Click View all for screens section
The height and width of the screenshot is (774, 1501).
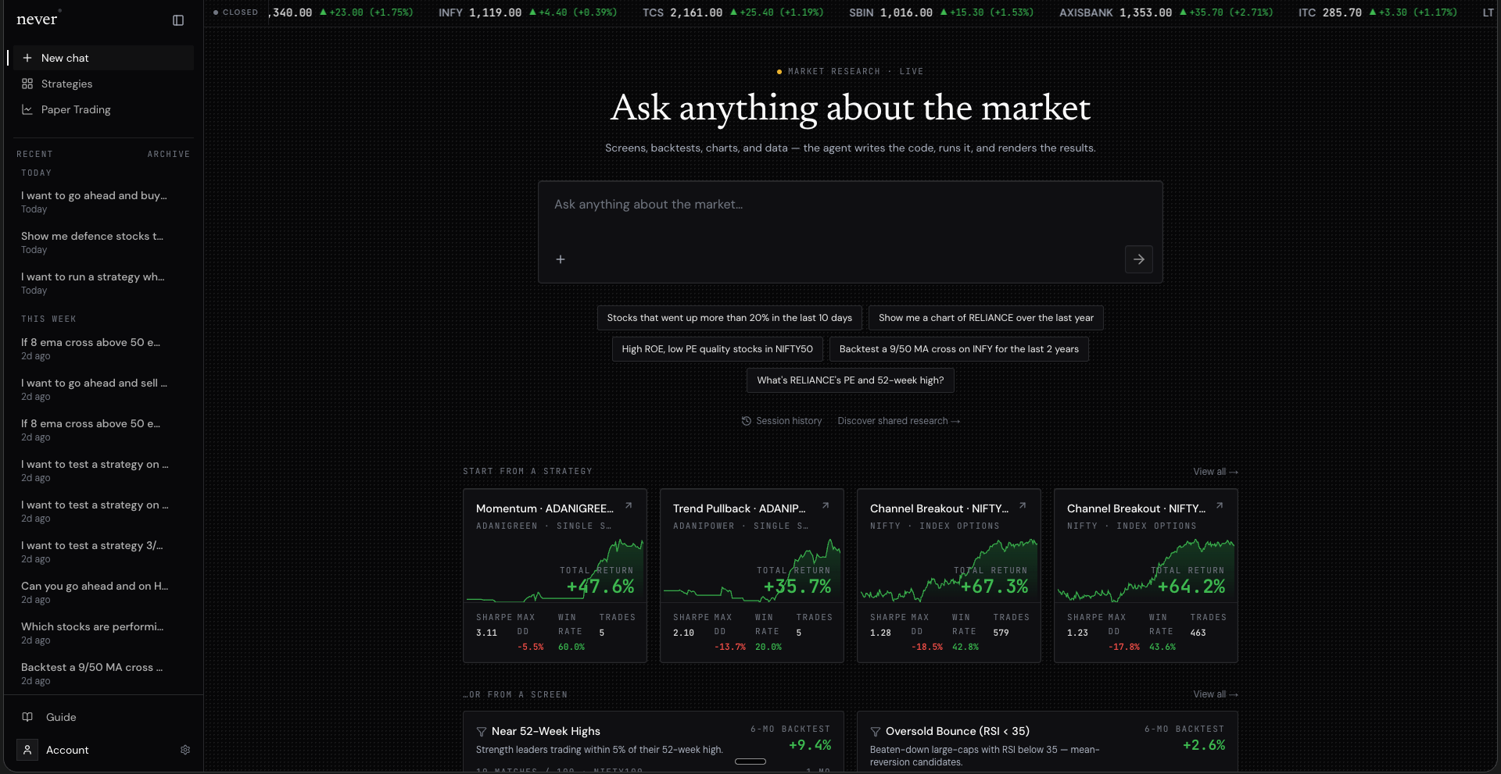click(x=1216, y=694)
